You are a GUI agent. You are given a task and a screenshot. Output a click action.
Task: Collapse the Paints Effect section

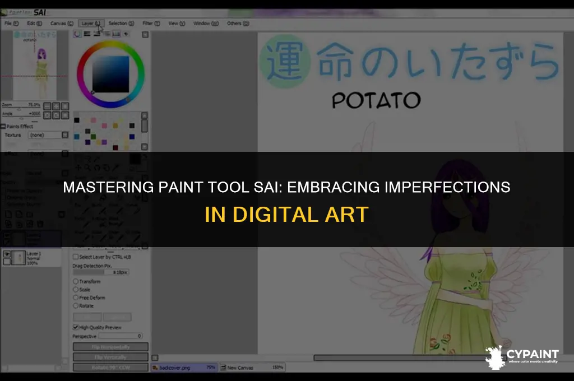click(3, 126)
